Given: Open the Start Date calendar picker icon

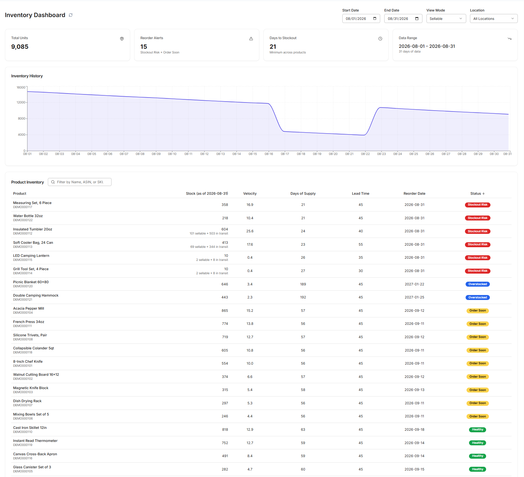Looking at the screenshot, I should pos(375,19).
